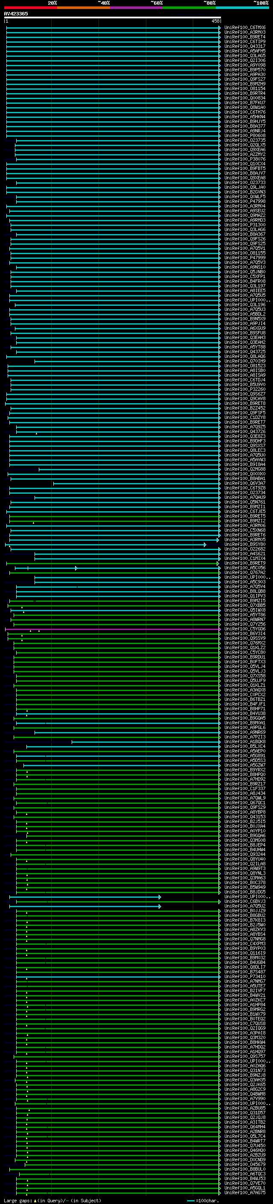Select hit UniRef100_A3AQX8

point(244,690)
